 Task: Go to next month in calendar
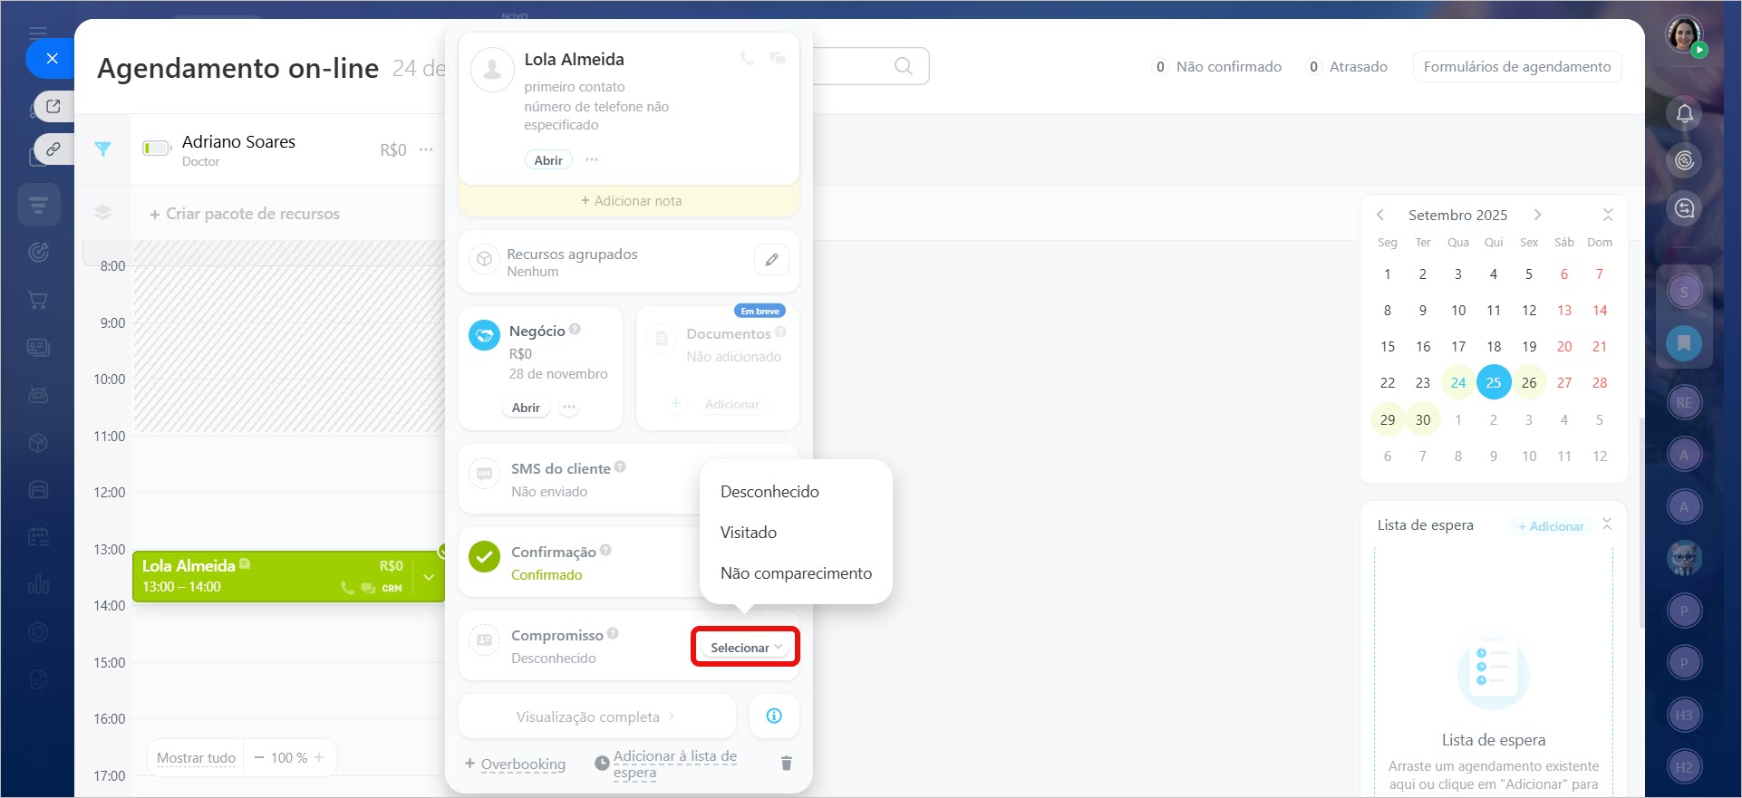pyautogui.click(x=1537, y=215)
